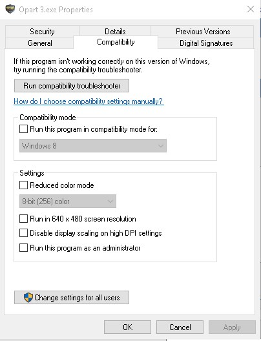Open the Windows 8 compatibility dropdown
This screenshot has width=261, height=341.
tap(93, 146)
